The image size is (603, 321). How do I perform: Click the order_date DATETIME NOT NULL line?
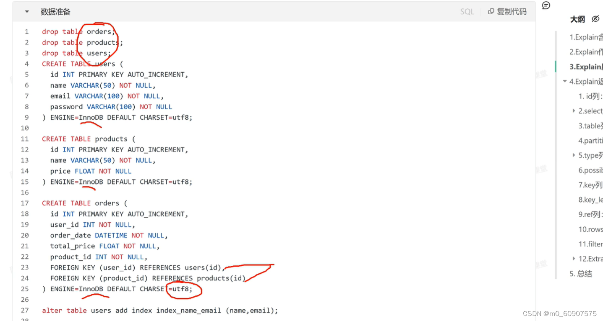(x=109, y=236)
